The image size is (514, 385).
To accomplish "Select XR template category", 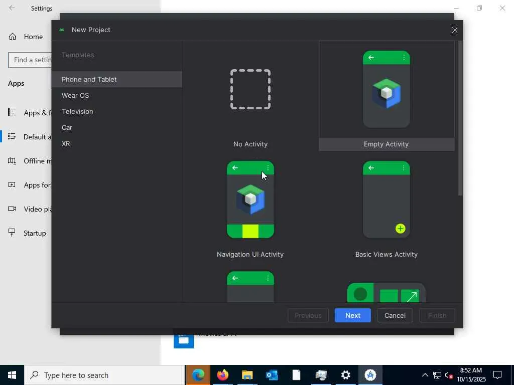I will 116,143.
